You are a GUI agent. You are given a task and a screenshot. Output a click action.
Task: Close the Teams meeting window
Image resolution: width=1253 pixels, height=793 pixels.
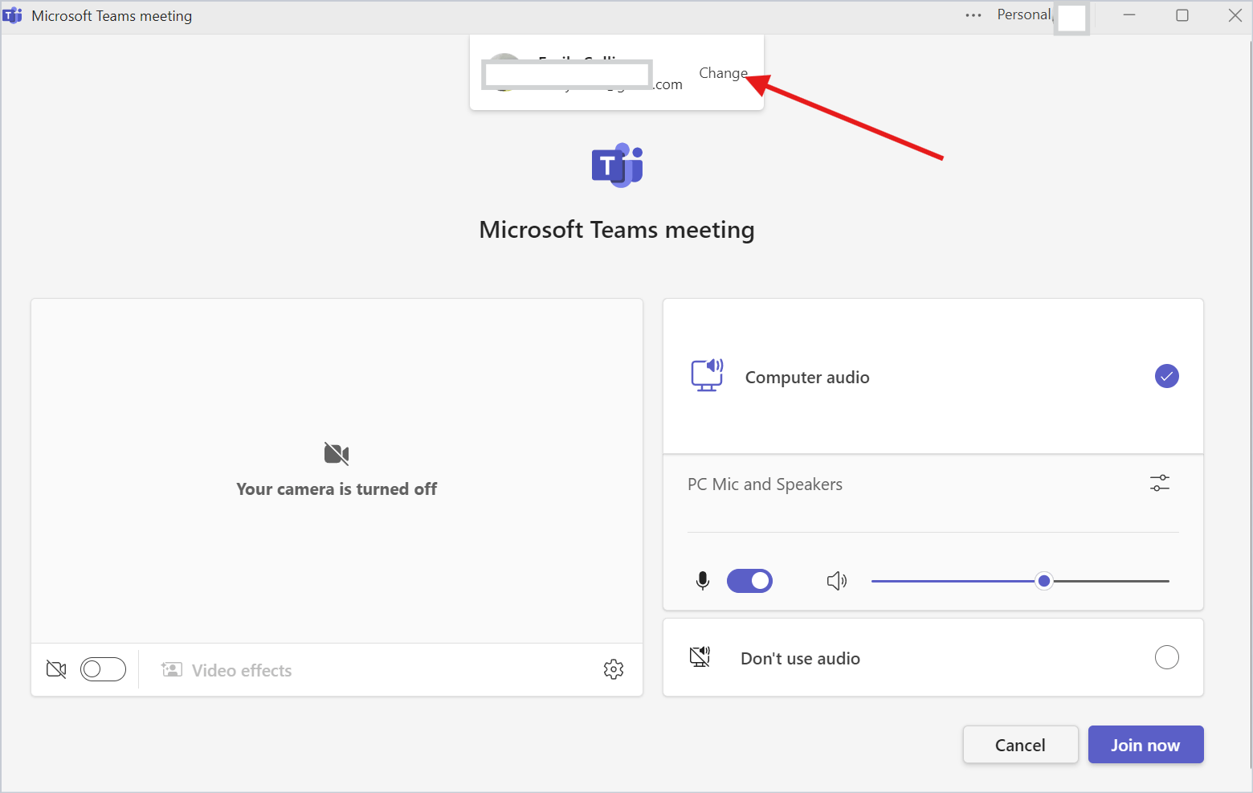click(1235, 15)
